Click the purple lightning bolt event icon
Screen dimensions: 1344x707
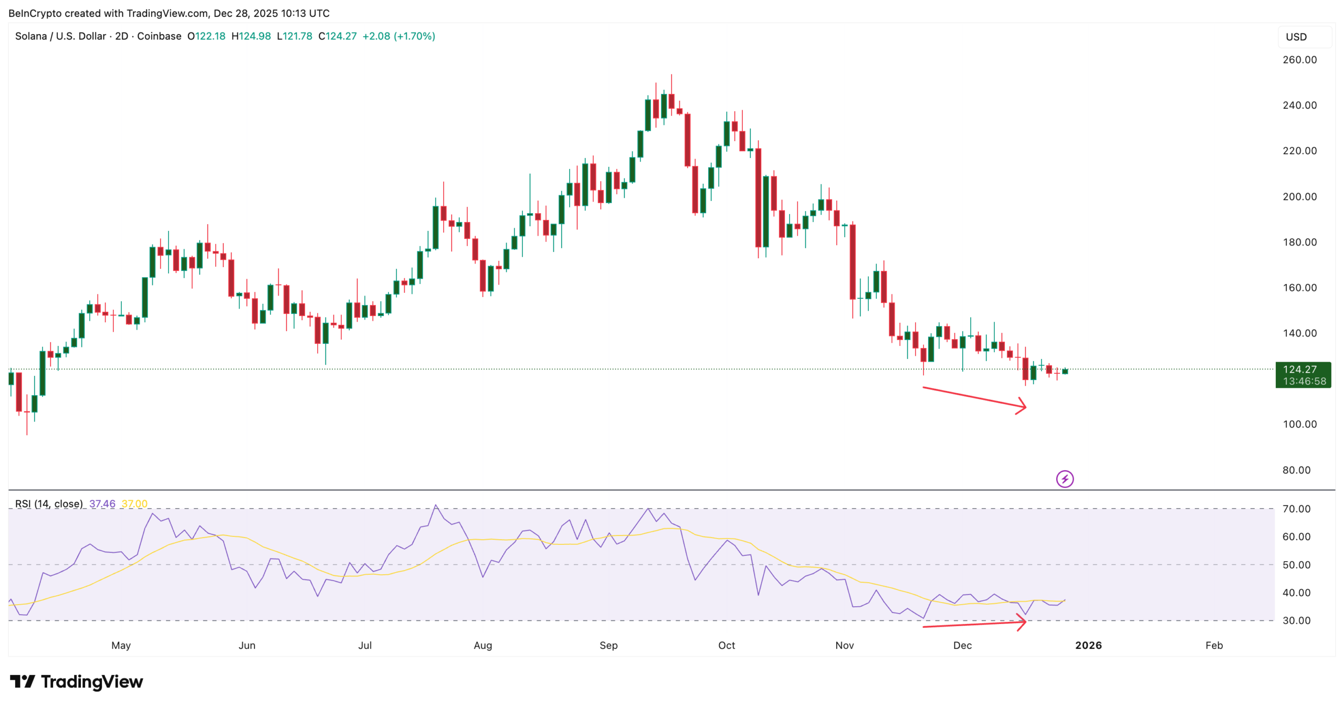coord(1064,479)
